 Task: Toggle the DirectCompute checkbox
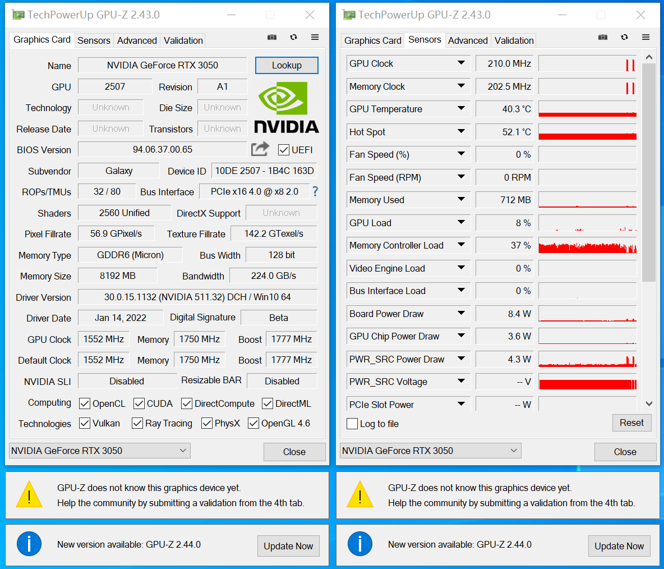pyautogui.click(x=187, y=404)
